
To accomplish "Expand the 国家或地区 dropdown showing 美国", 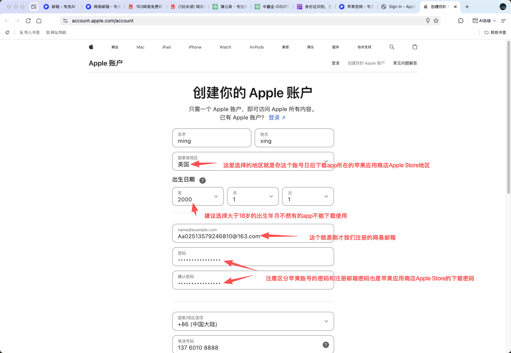I will click(x=253, y=161).
